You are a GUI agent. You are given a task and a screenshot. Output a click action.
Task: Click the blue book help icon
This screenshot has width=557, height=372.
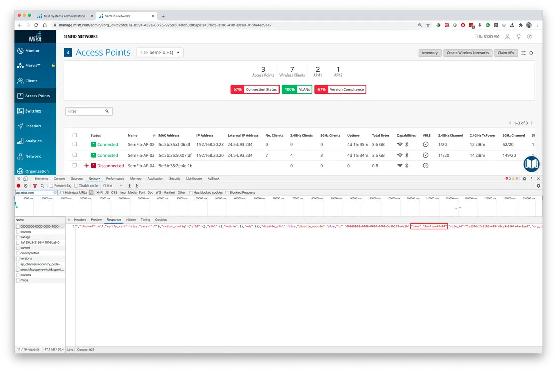(531, 164)
